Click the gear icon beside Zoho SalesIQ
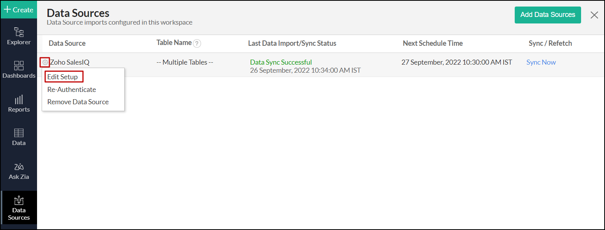This screenshot has height=230, width=605. click(x=45, y=62)
